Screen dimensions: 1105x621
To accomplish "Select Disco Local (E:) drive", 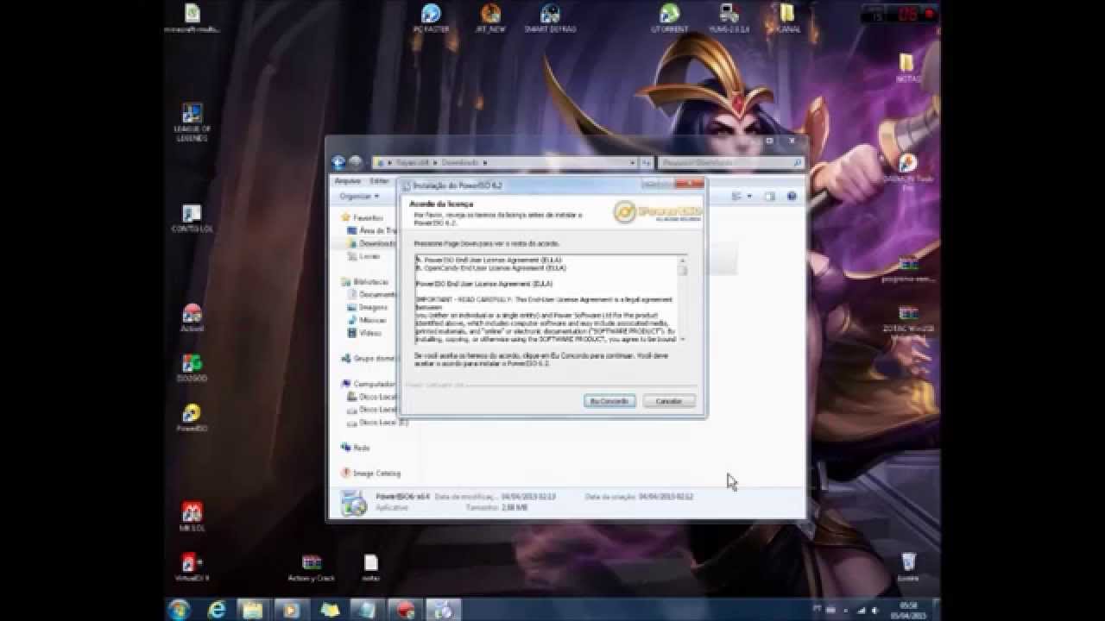I will point(378,423).
